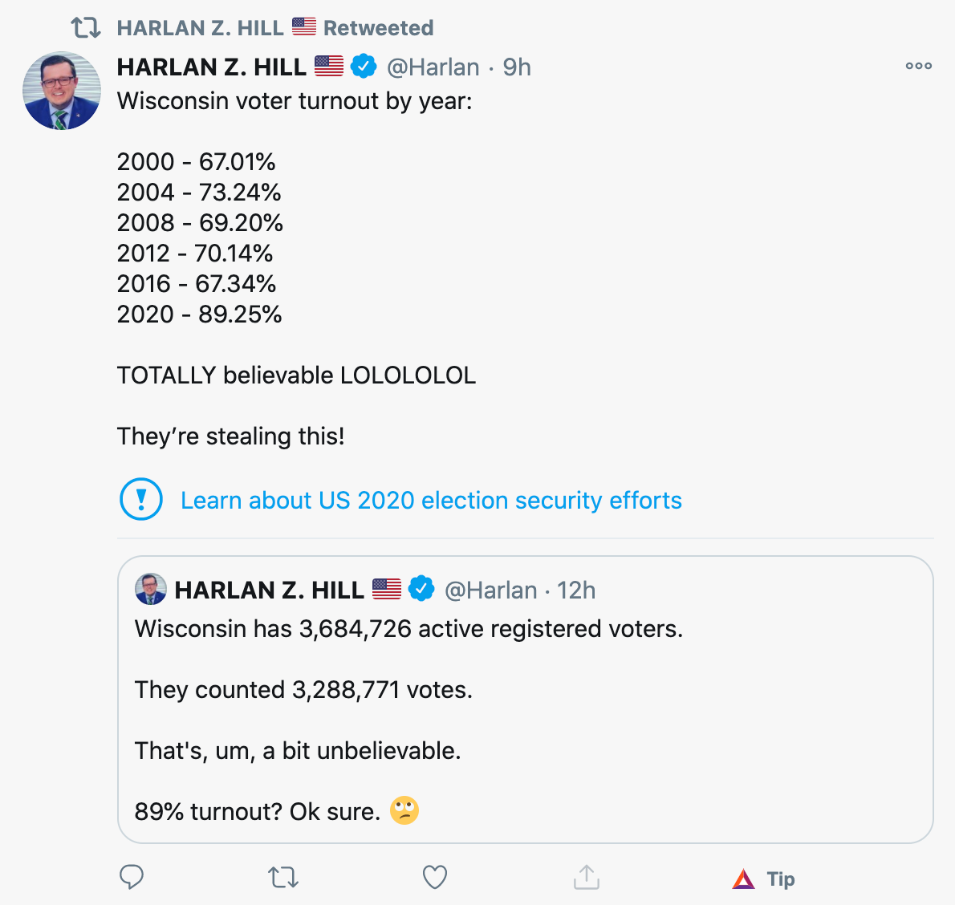Image resolution: width=955 pixels, height=905 pixels.
Task: Open the share upload icon
Action: 587,878
